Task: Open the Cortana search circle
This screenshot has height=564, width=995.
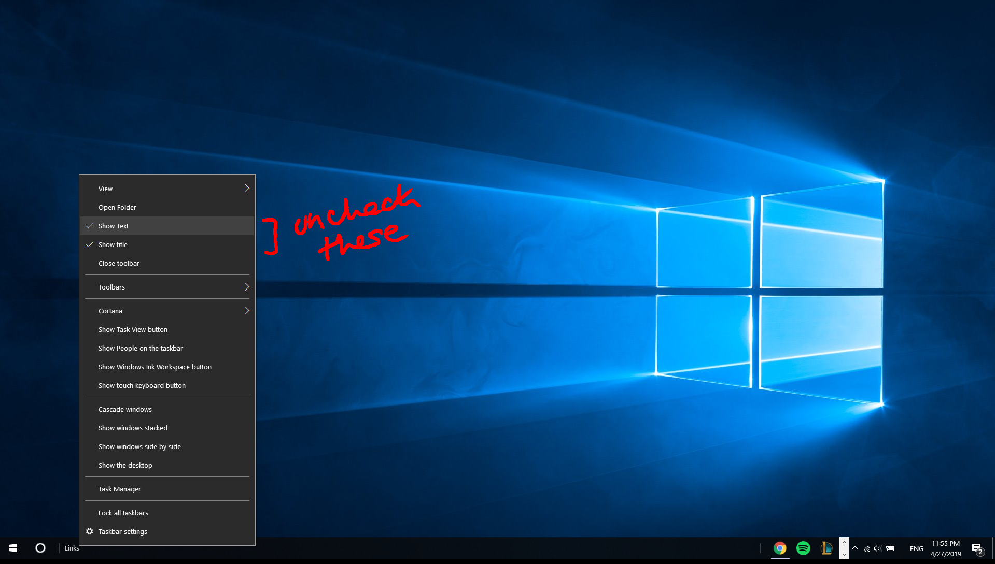Action: 40,548
